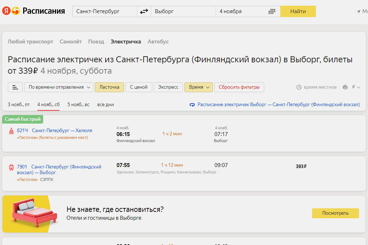Print the schedule with printer icon

coord(345,87)
